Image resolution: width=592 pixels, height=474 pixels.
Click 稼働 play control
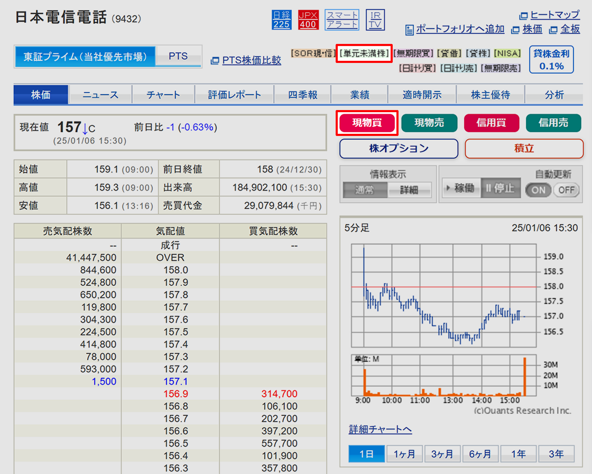click(461, 188)
